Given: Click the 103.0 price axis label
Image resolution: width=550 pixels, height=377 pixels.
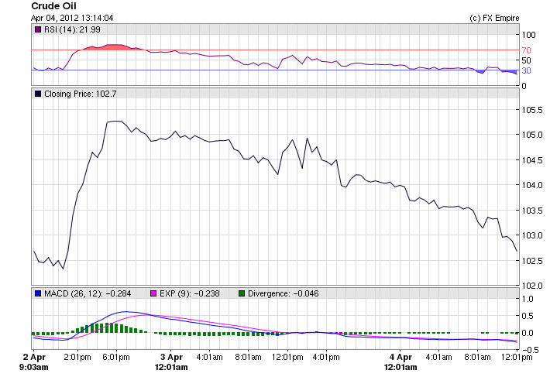Looking at the screenshot, I should pos(531,235).
